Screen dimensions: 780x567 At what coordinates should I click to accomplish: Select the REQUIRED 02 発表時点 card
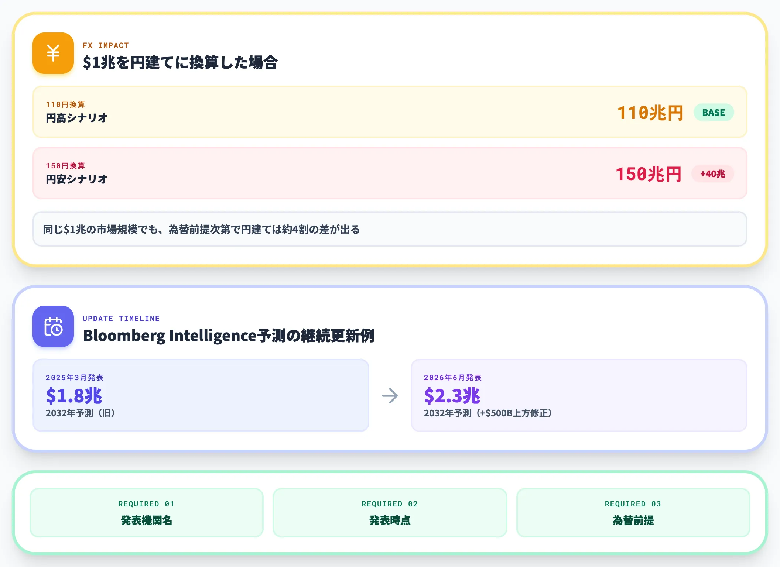390,513
